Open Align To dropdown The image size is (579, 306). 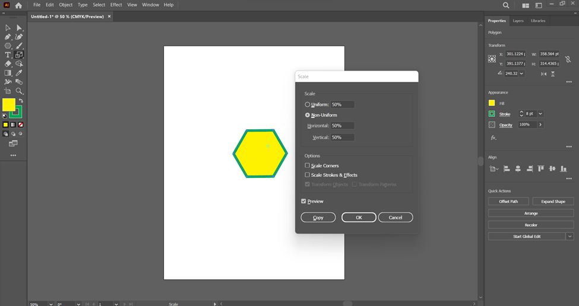tap(493, 169)
